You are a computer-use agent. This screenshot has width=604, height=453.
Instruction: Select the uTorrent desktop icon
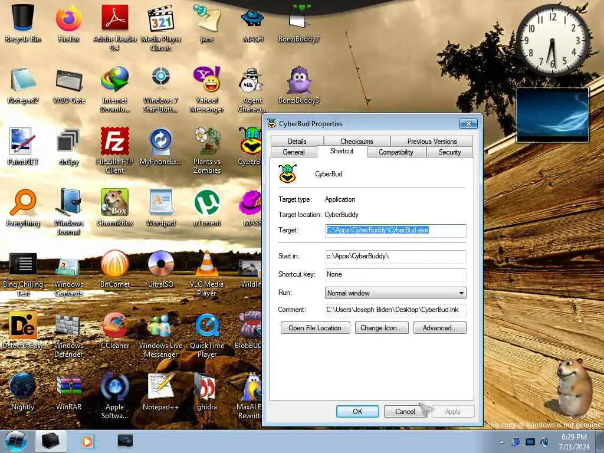(207, 208)
